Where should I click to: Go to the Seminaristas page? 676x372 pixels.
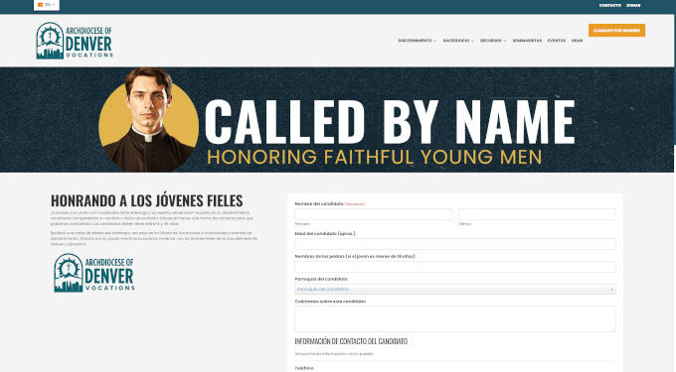(527, 41)
